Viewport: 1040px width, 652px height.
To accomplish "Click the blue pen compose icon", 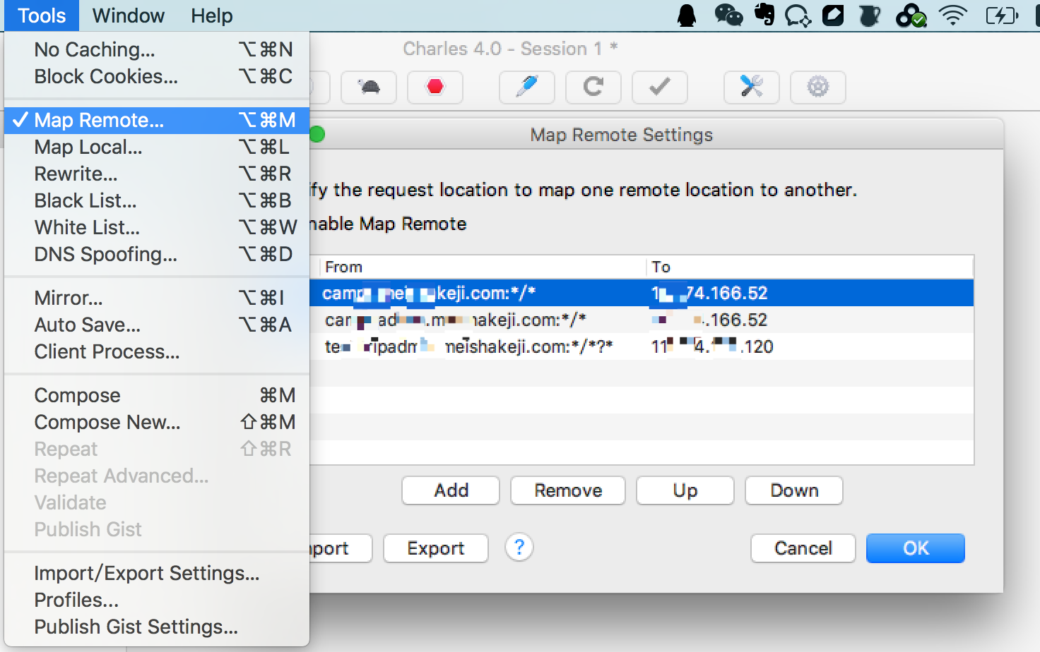I will click(x=527, y=87).
